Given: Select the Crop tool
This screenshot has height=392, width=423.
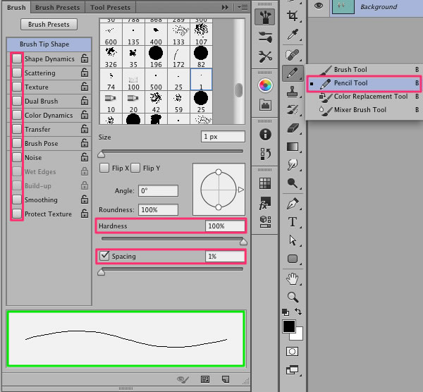Looking at the screenshot, I should click(292, 16).
